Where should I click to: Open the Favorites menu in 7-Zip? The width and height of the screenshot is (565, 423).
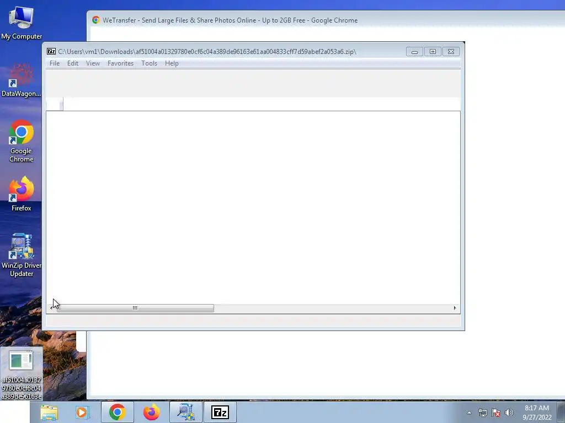[x=121, y=63]
